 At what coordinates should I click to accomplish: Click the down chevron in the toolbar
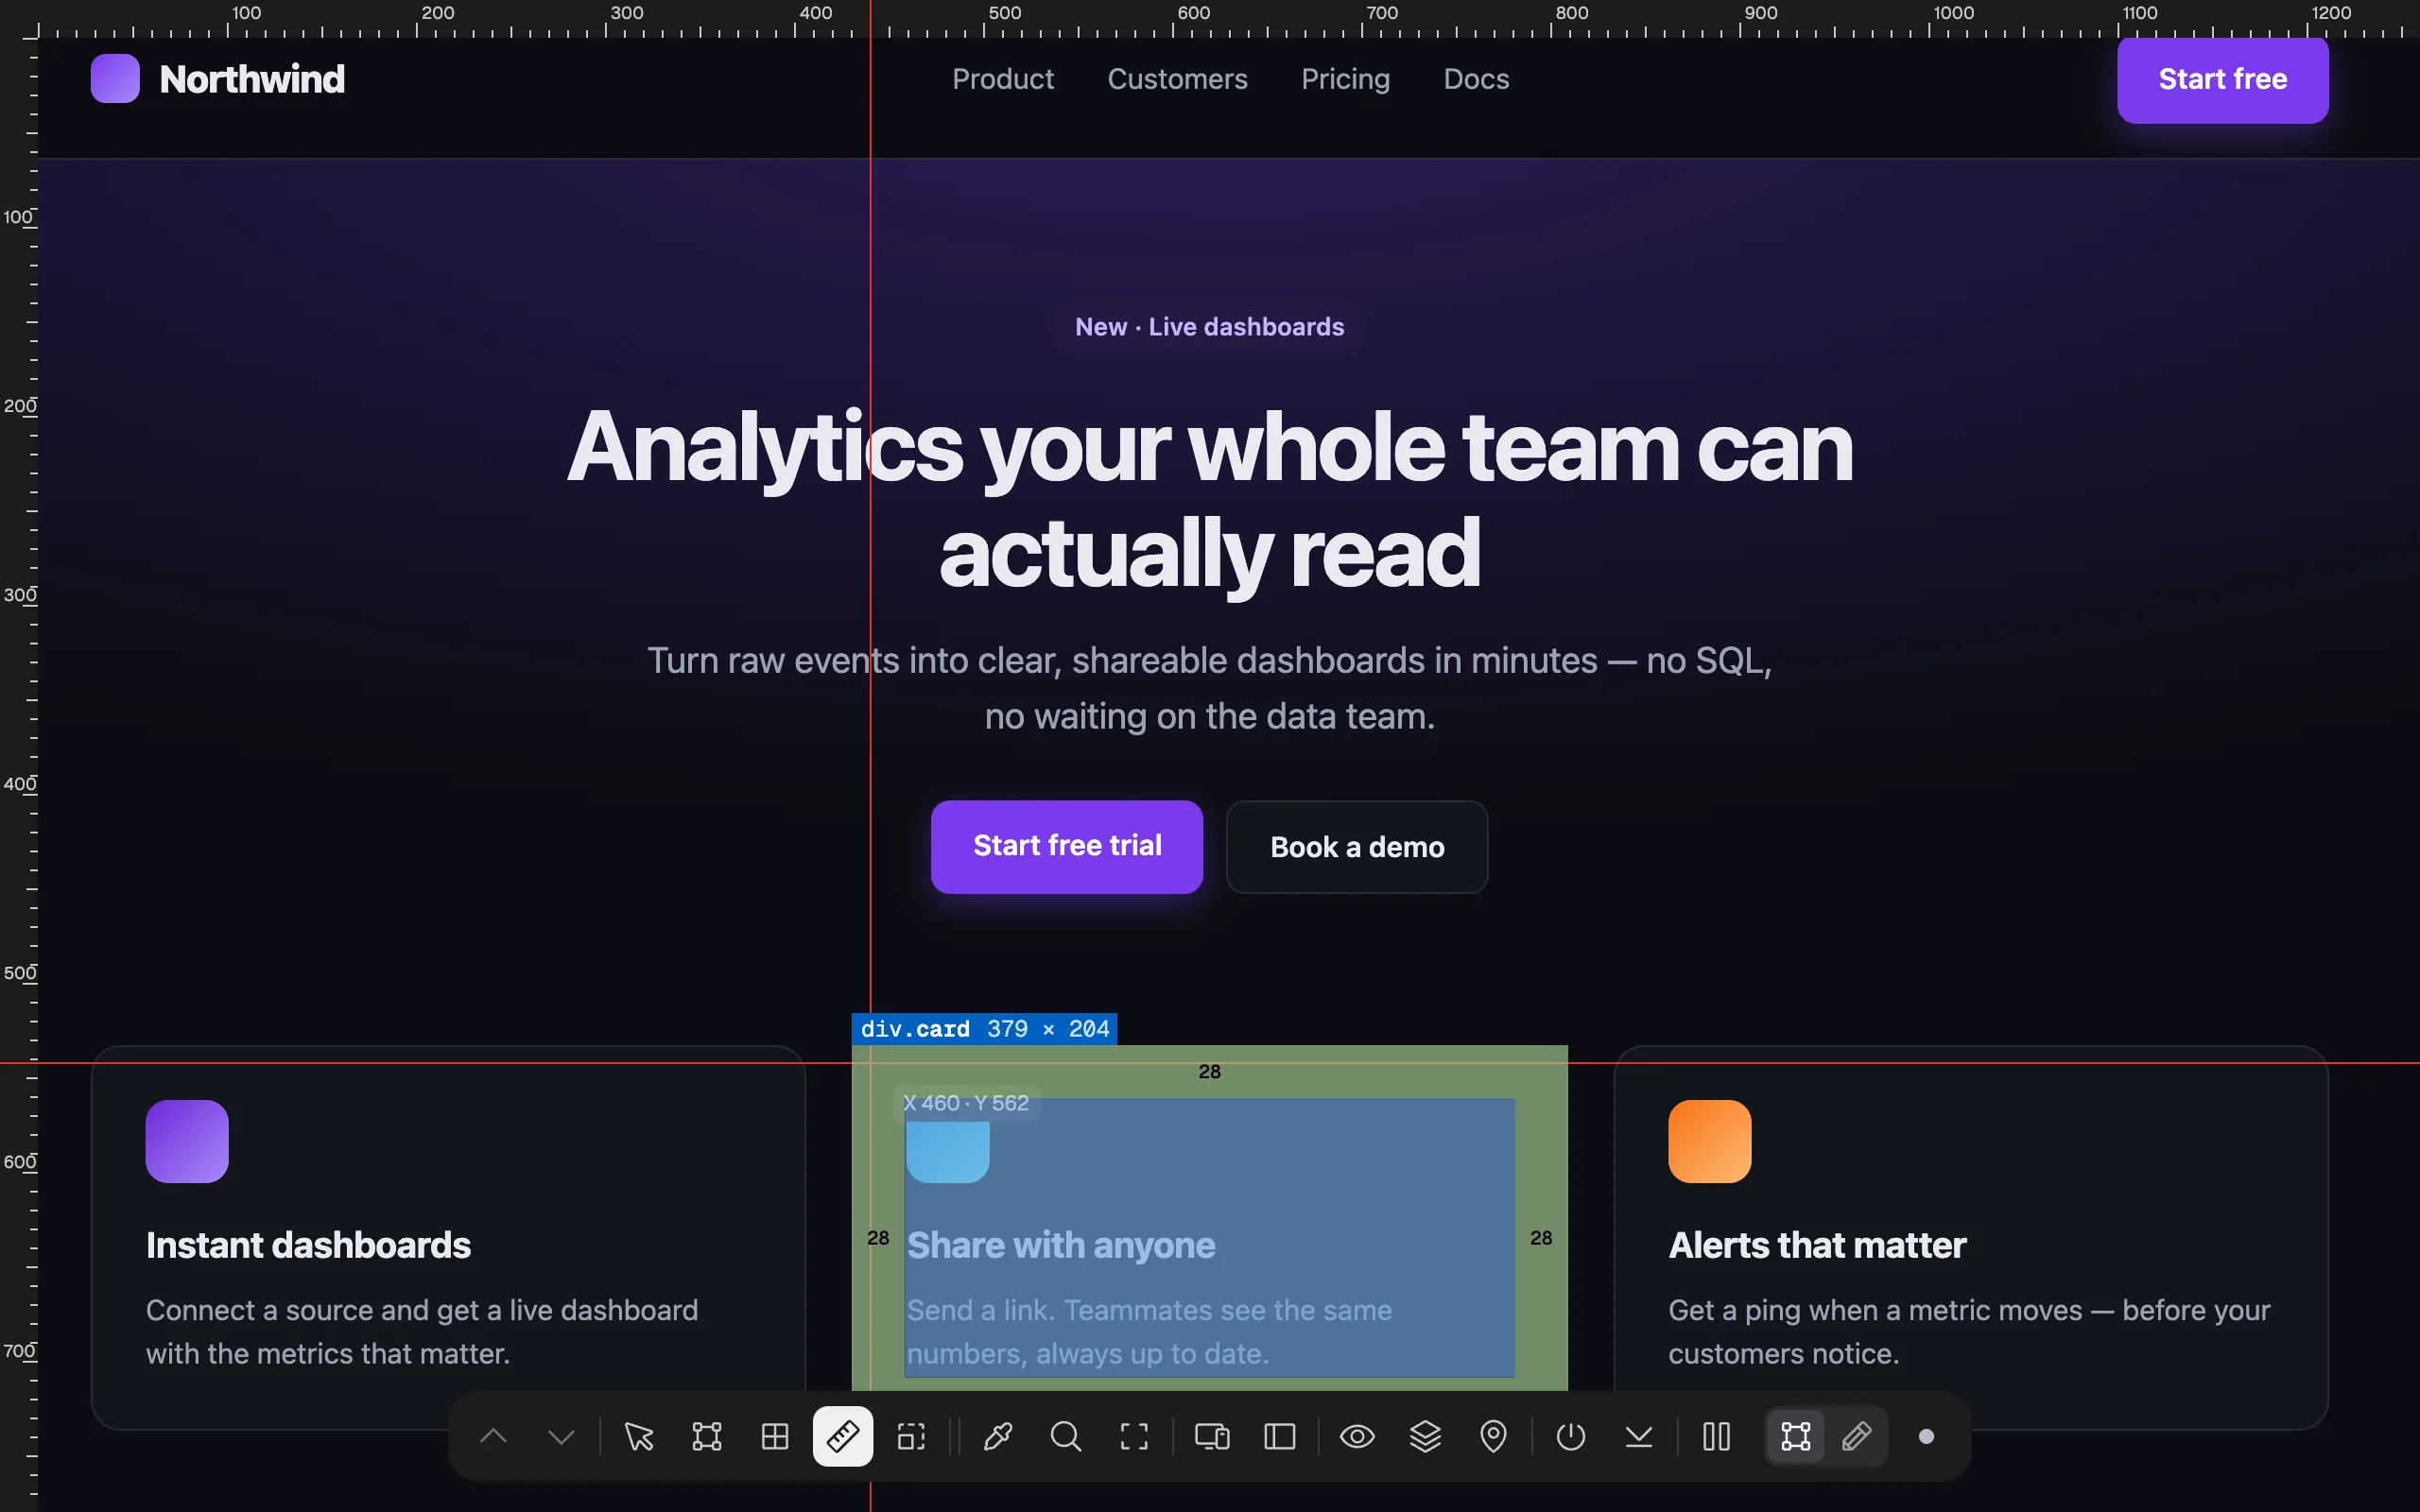click(x=562, y=1437)
